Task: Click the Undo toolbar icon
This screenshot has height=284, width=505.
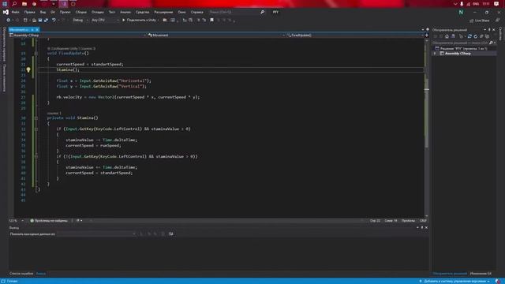Action: coord(54,20)
